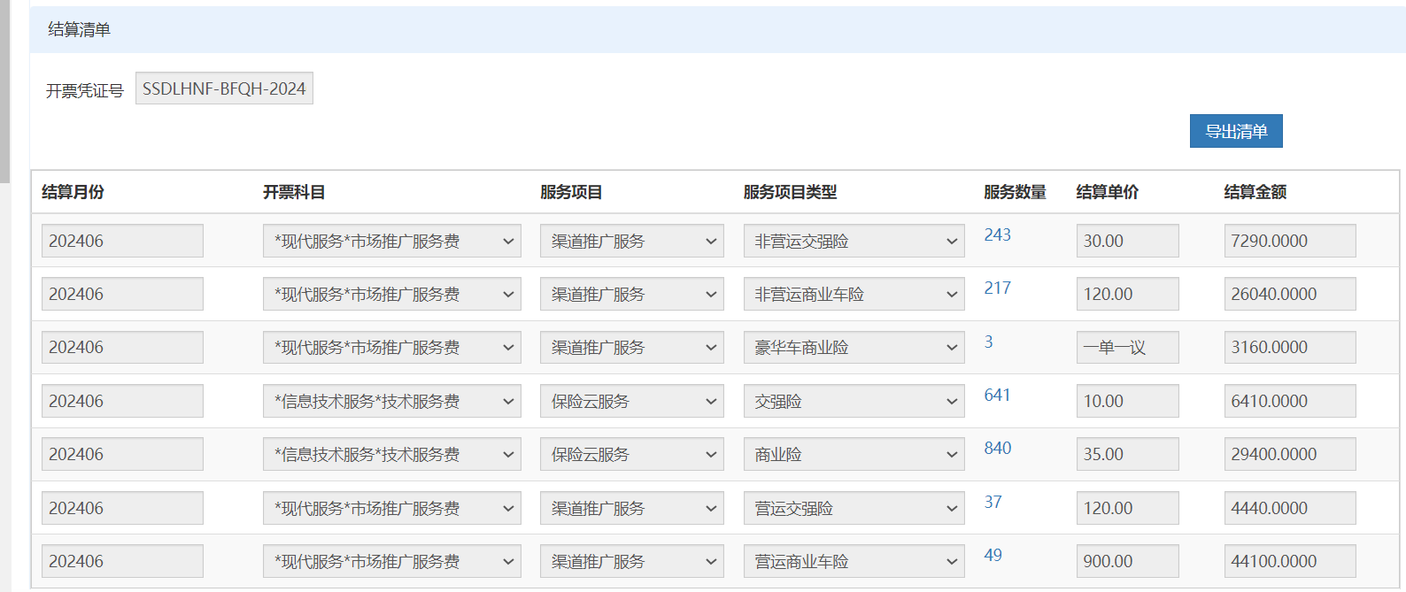Open 开票科目 dropdown in 营运商业车险 row
The height and width of the screenshot is (592, 1406).
coord(392,561)
